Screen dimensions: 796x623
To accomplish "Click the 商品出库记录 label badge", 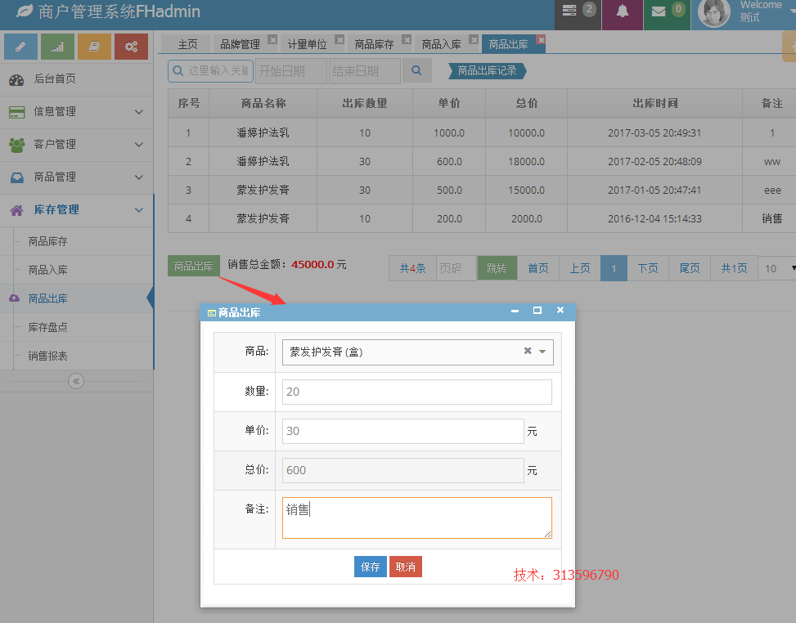I will click(x=488, y=70).
